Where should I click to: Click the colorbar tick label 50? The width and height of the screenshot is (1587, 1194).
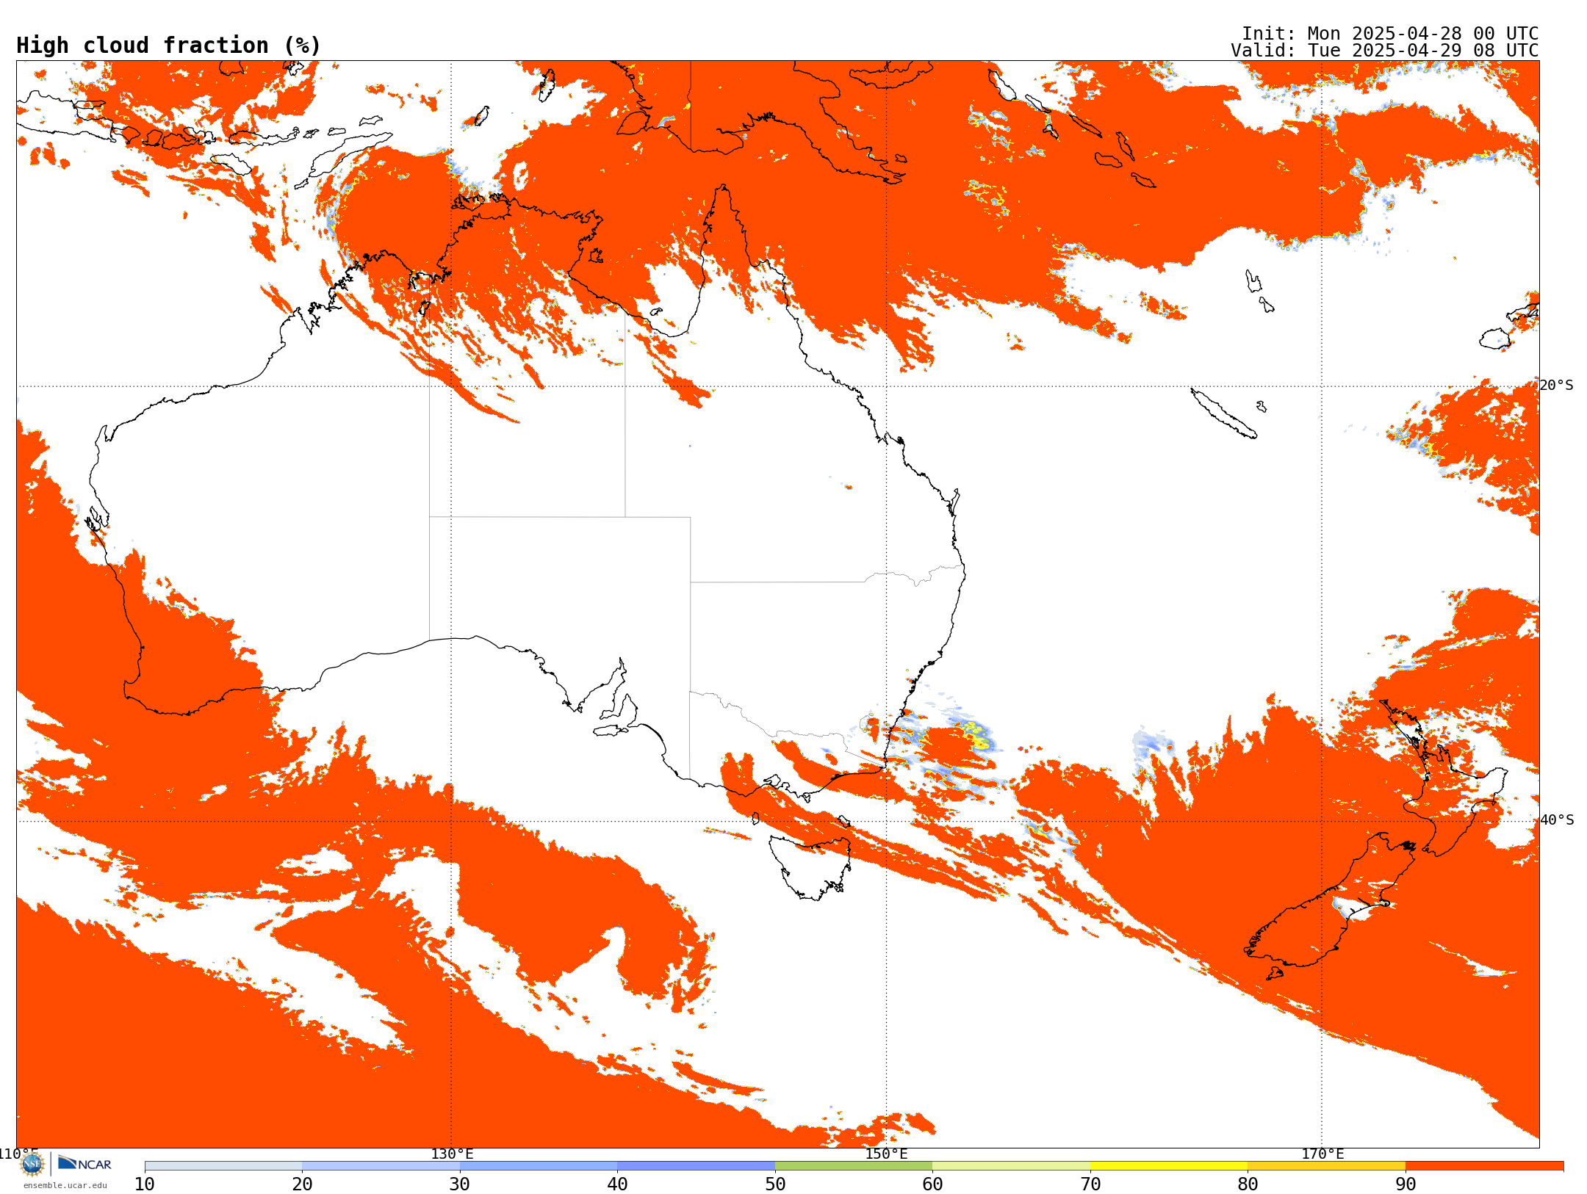[x=775, y=1184]
